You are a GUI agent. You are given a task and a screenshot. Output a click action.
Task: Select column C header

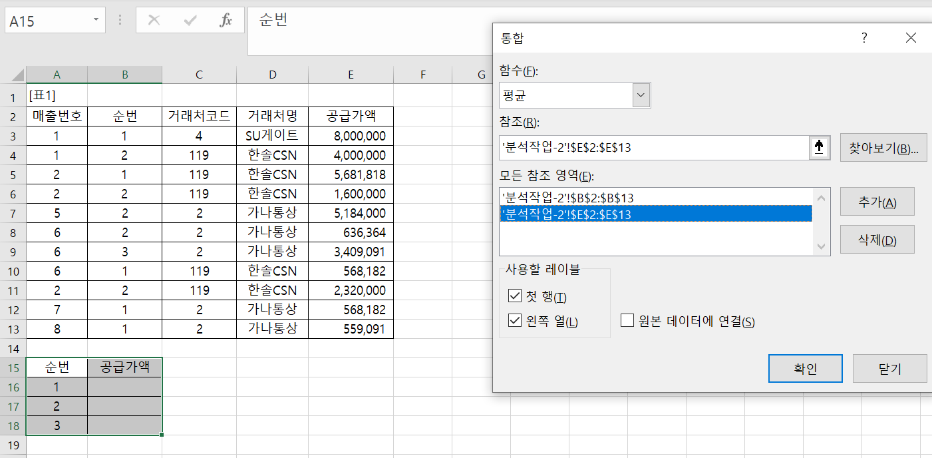199,75
